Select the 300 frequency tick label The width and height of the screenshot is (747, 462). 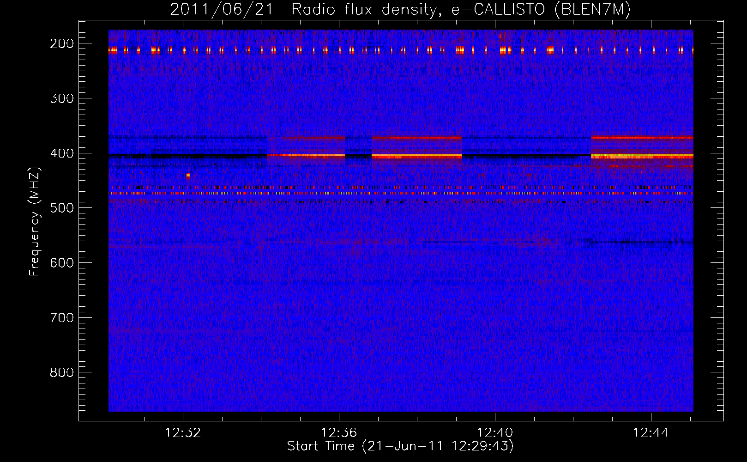tap(62, 98)
